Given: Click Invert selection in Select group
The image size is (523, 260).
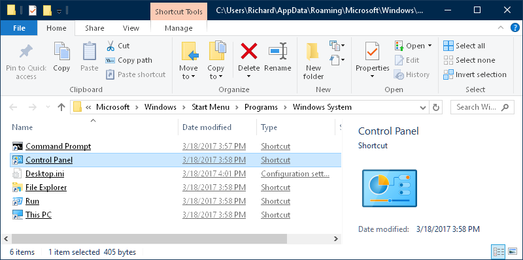Looking at the screenshot, I should pos(475,74).
